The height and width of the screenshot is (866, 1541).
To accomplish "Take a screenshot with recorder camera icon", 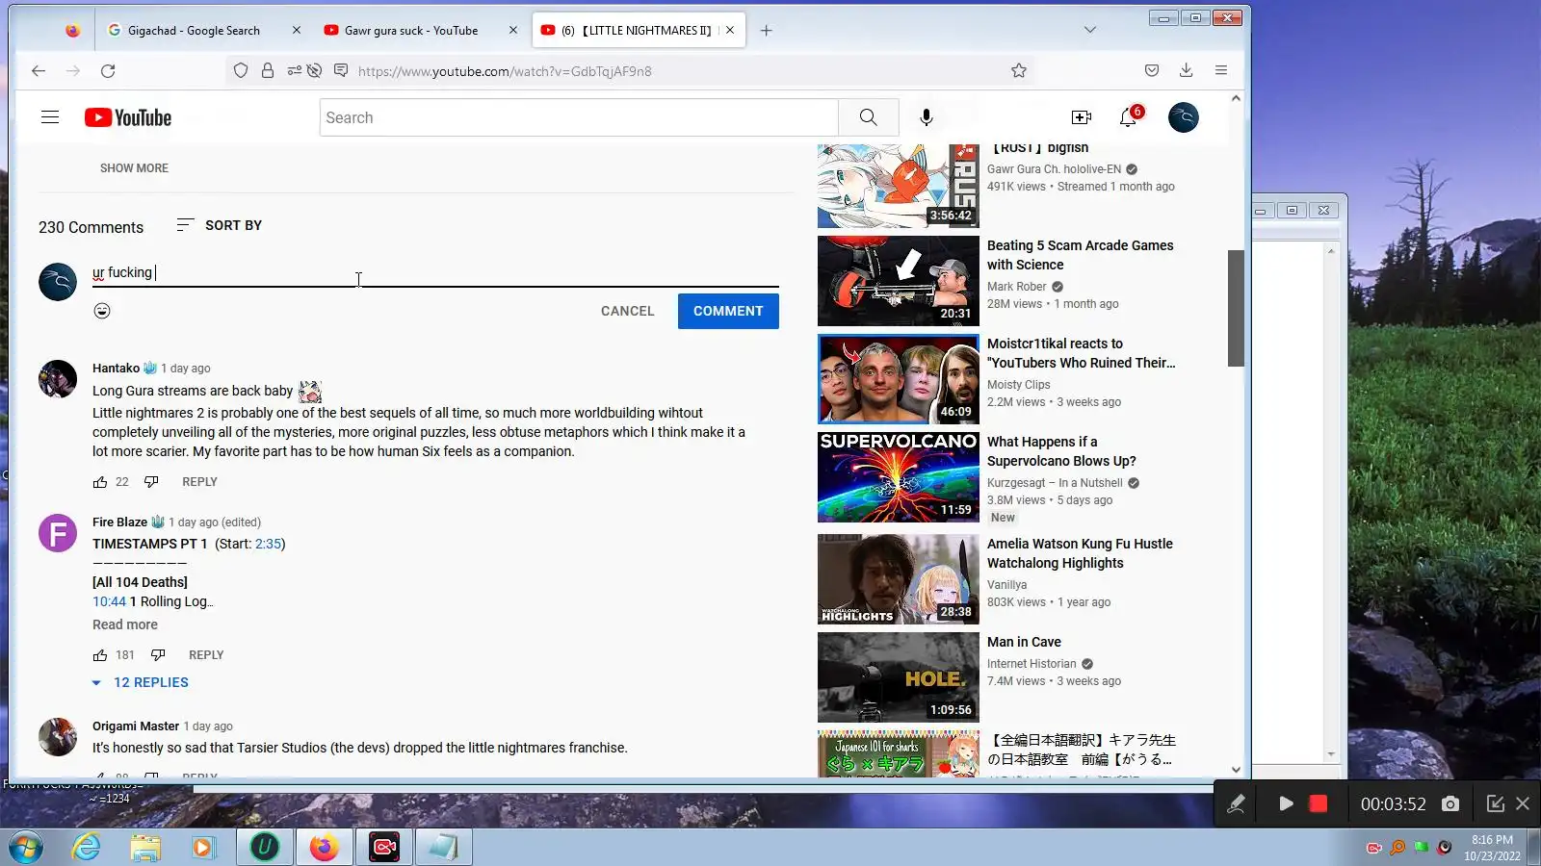I will [1450, 803].
